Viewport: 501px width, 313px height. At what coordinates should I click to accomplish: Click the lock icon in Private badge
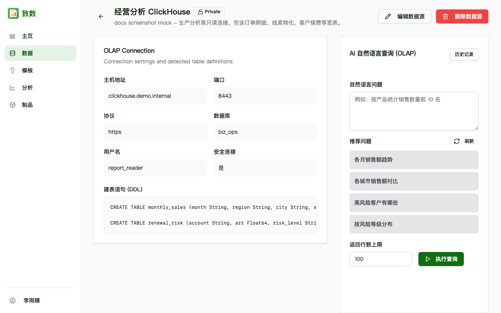coord(200,12)
